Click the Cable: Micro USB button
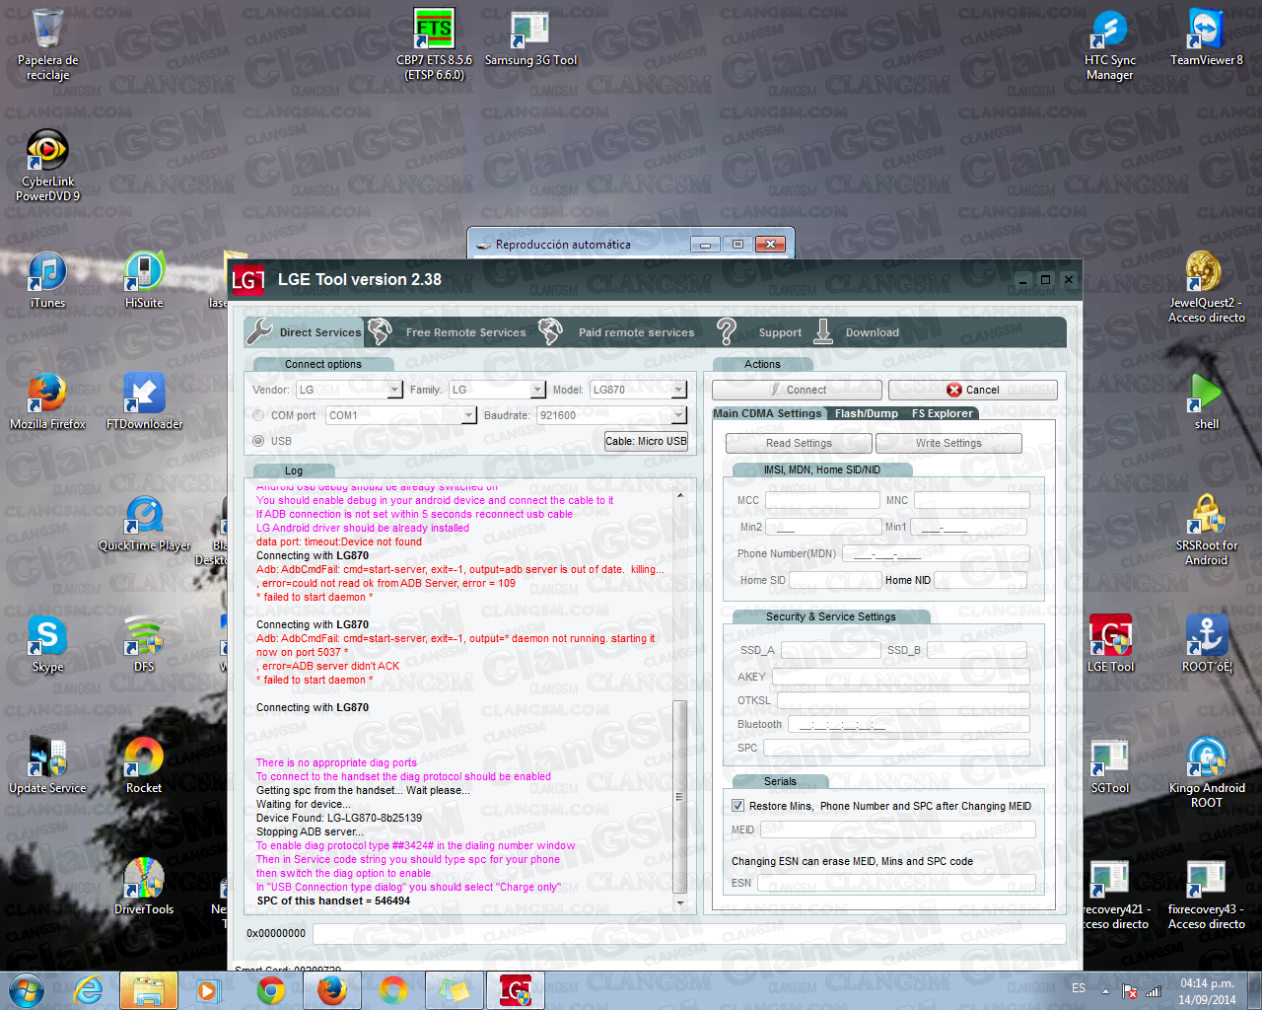The image size is (1262, 1010). [646, 441]
